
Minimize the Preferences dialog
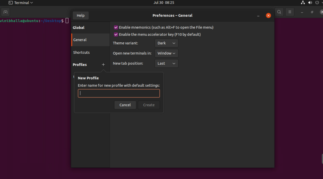pos(258,16)
